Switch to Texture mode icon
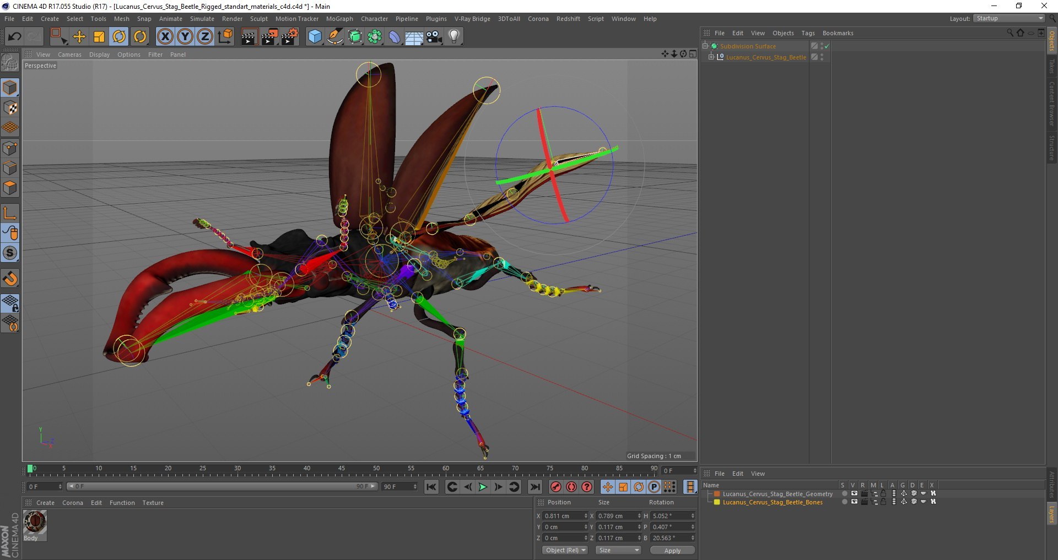The width and height of the screenshot is (1058, 560). click(x=10, y=108)
